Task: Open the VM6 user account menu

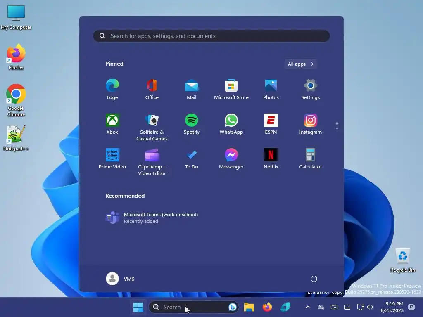Action: pos(120,279)
